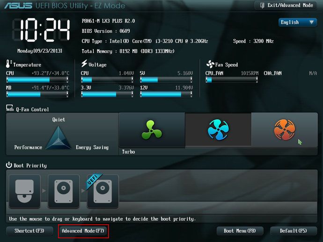Click the CPU temperature bar

pos(37,80)
